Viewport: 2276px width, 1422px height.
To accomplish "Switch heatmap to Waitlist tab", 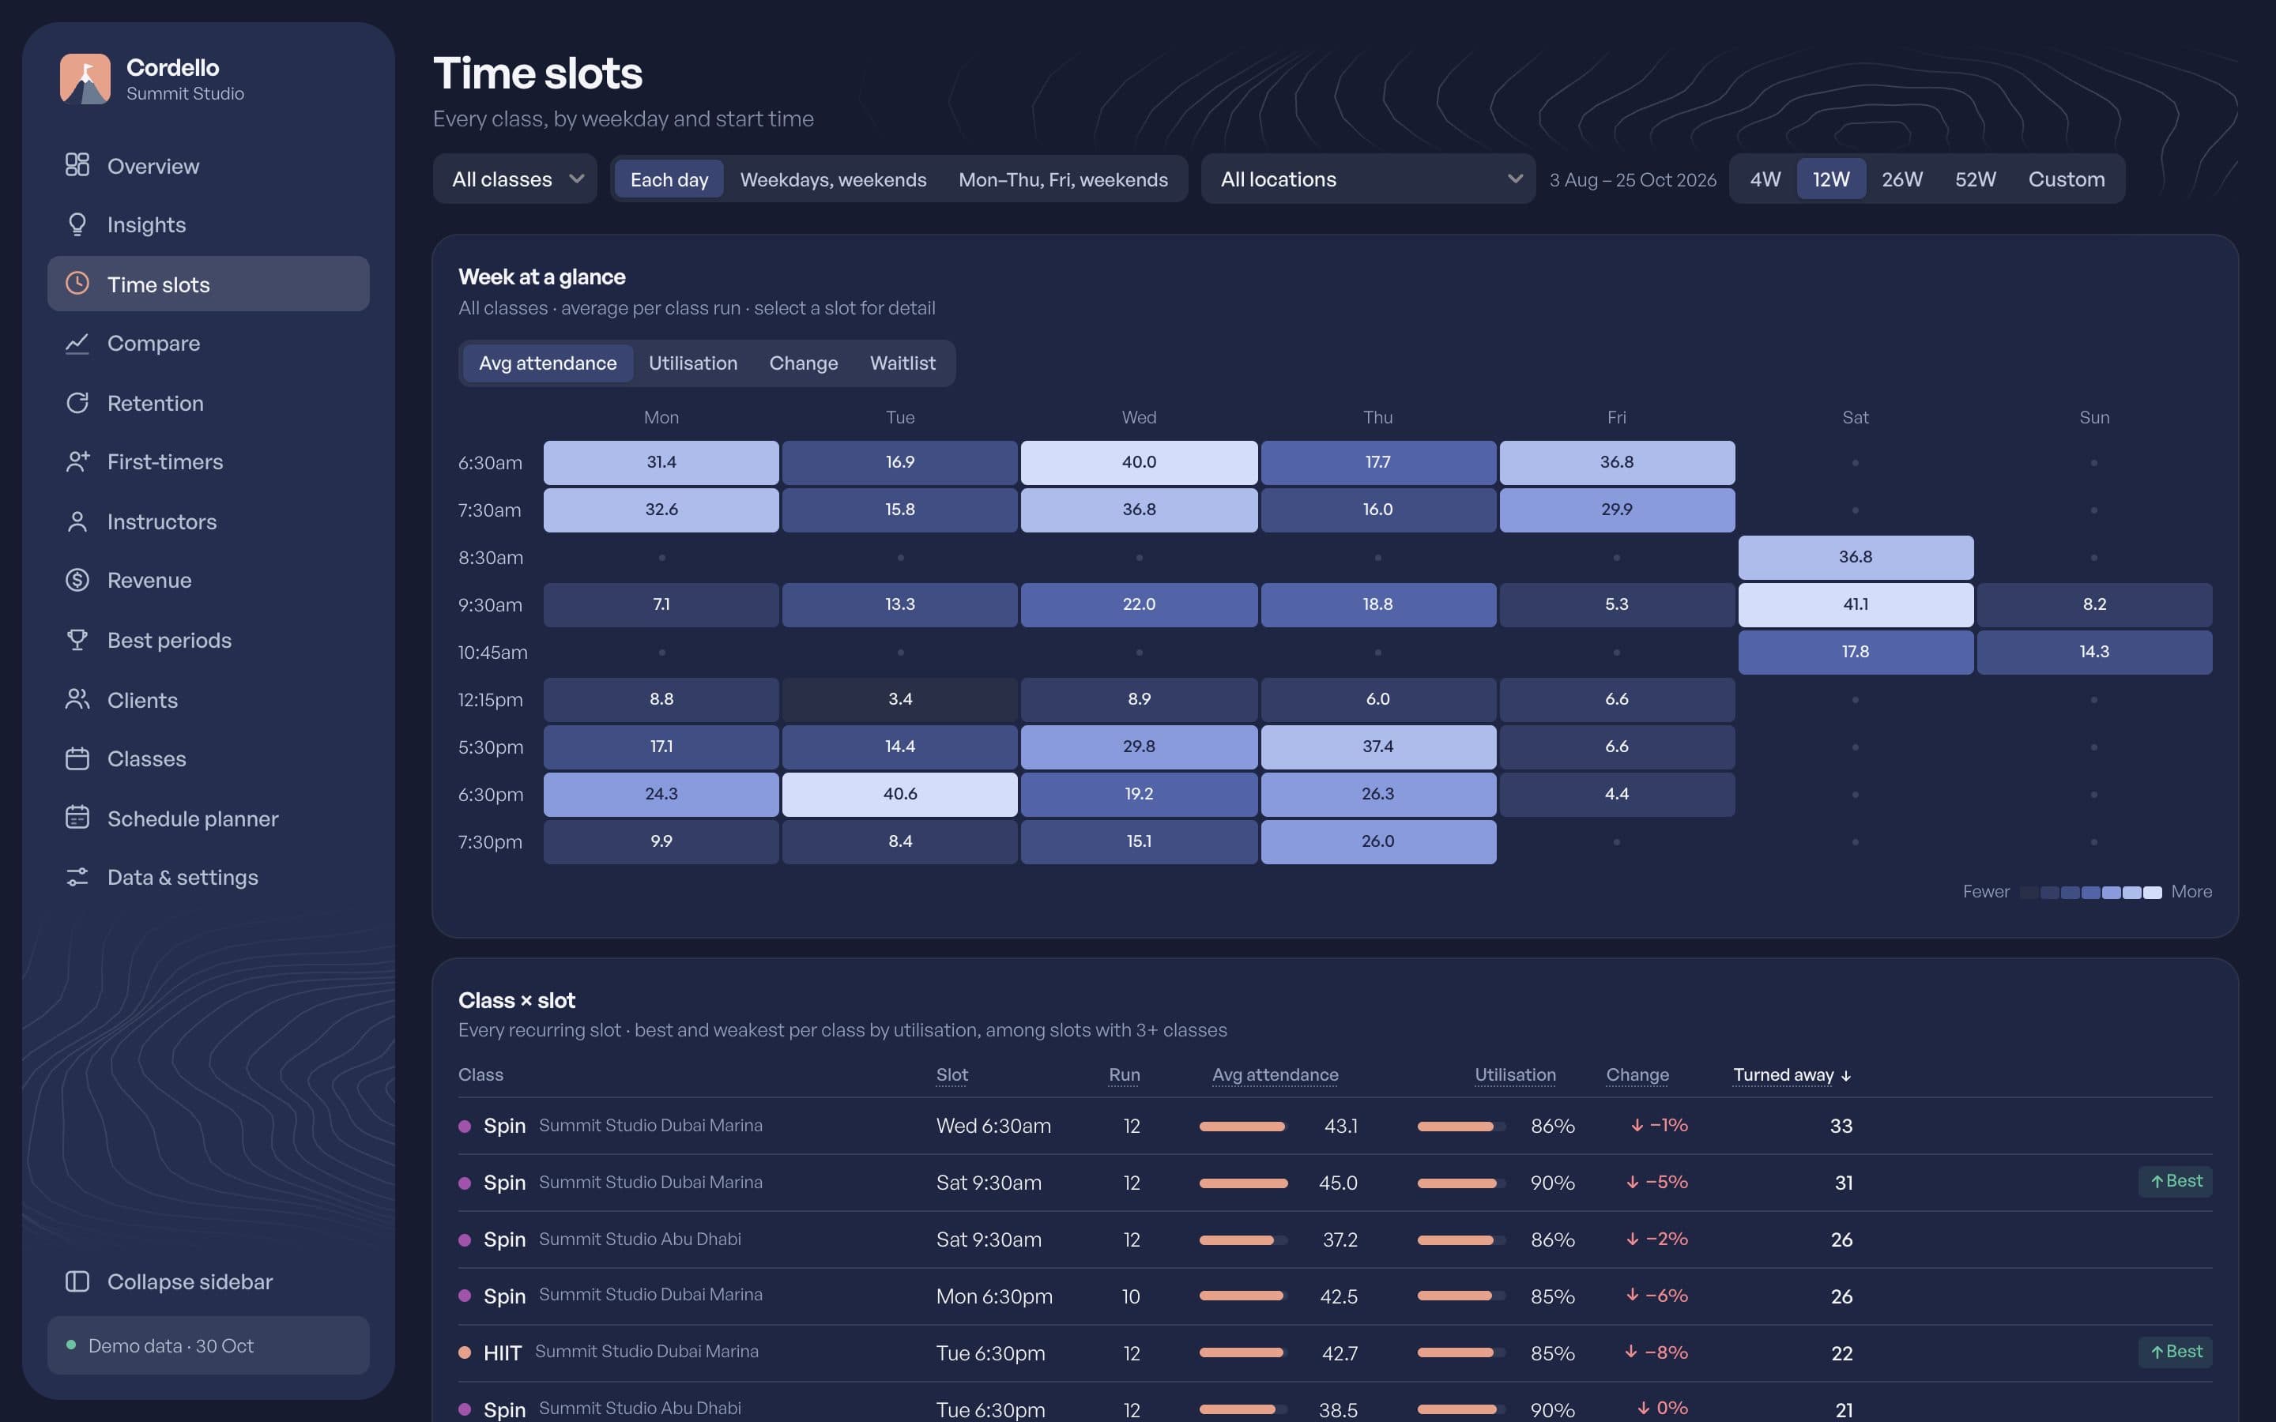I will (x=902, y=363).
